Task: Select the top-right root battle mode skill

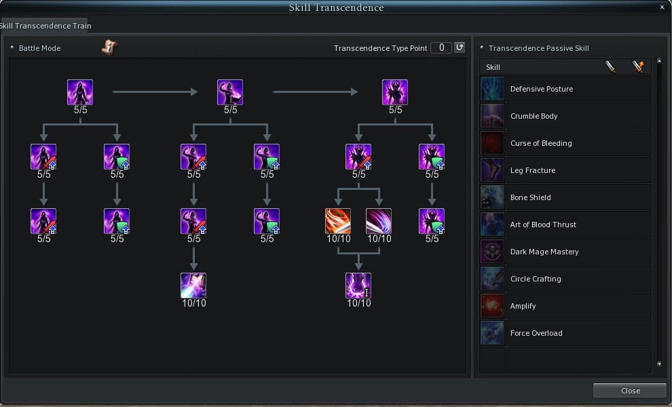Action: pos(395,92)
